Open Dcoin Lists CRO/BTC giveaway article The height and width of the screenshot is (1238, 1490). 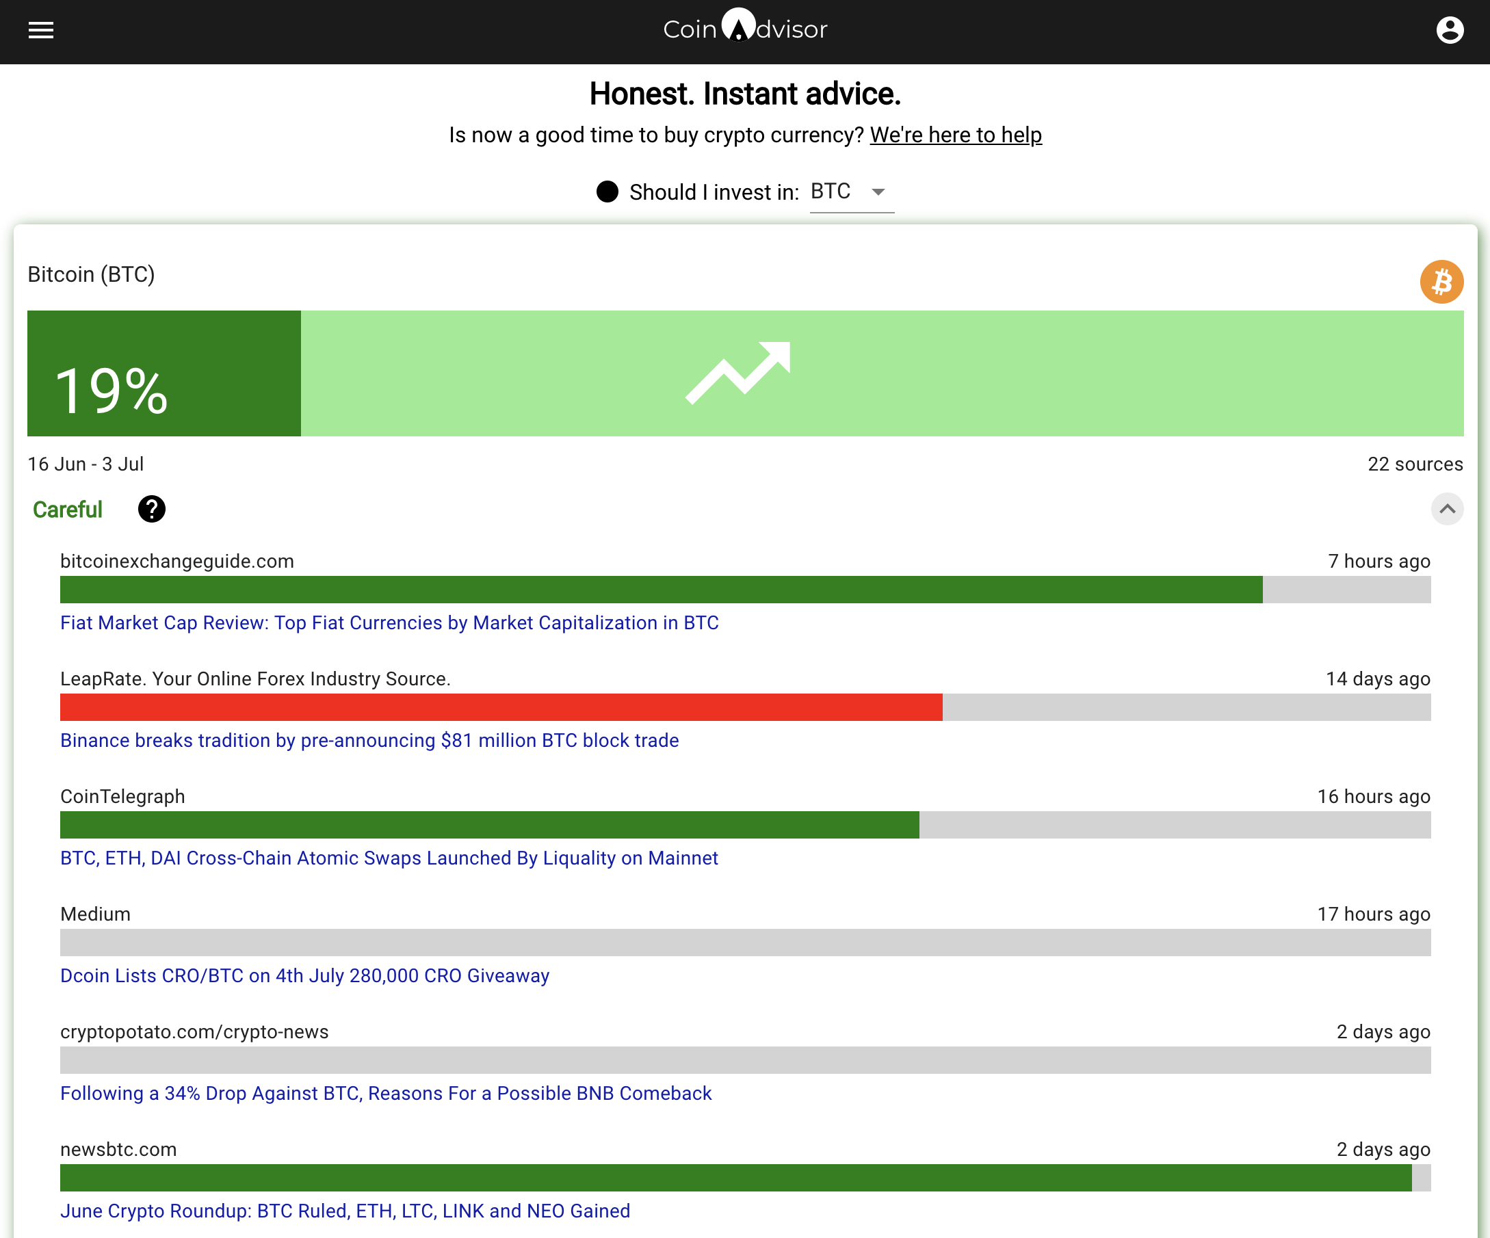point(304,975)
